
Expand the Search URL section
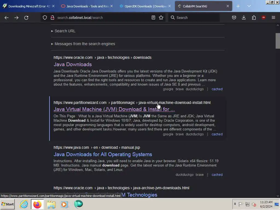tap(63, 31)
